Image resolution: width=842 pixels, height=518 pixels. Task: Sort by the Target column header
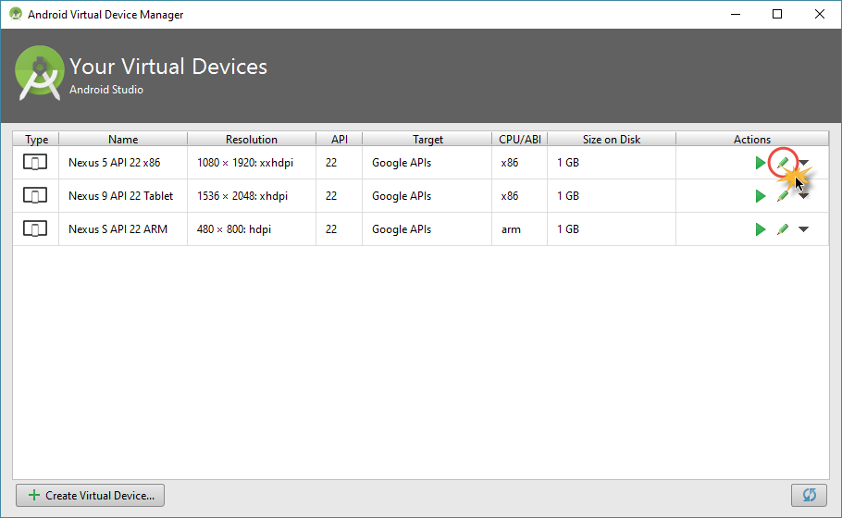[427, 139]
